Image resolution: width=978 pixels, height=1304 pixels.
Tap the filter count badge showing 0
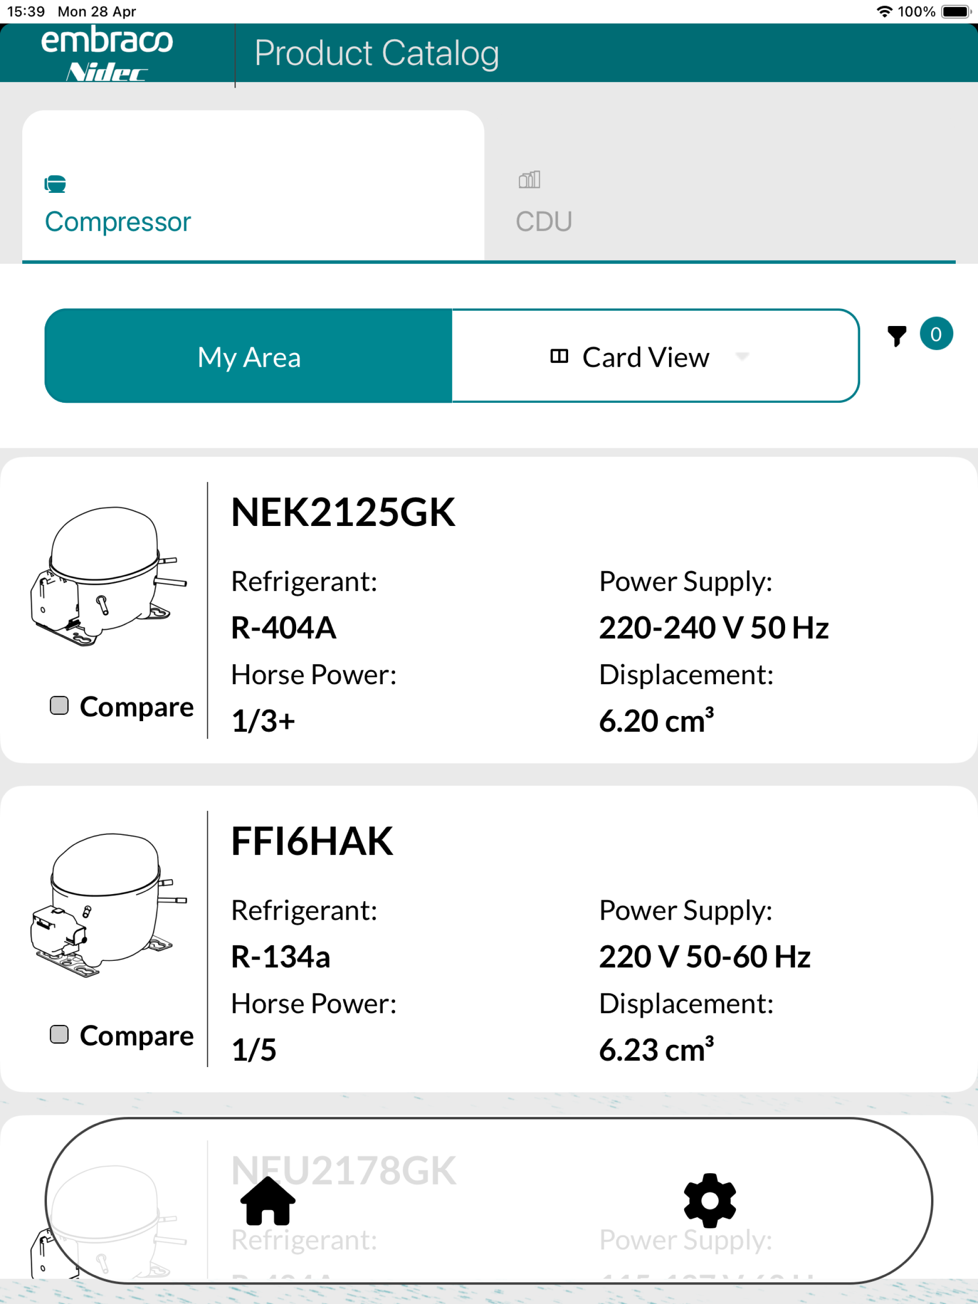936,334
